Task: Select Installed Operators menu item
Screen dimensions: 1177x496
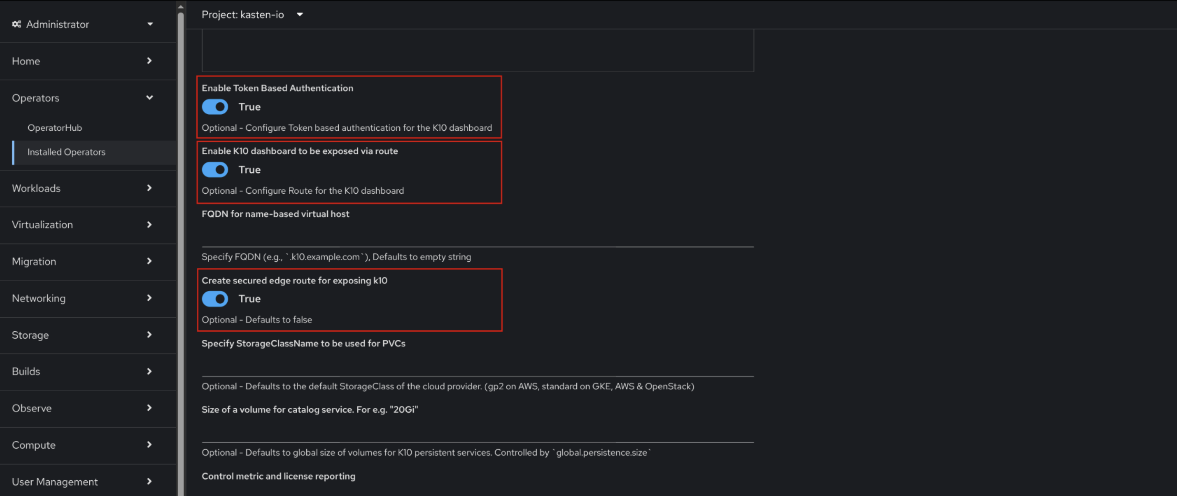Action: click(66, 152)
